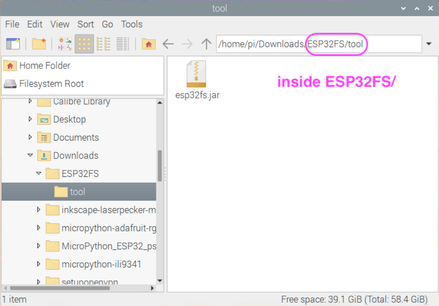Click the Home Folder house icon

pos(10,65)
